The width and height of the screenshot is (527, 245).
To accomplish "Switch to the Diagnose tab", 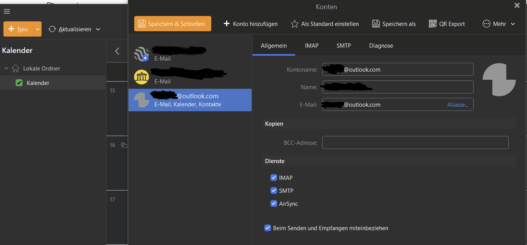I will [x=381, y=45].
